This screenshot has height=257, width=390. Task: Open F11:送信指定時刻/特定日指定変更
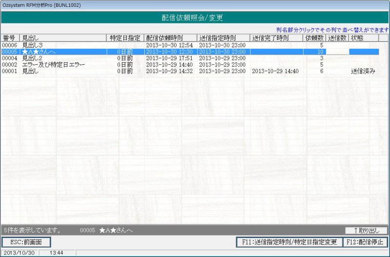289,242
